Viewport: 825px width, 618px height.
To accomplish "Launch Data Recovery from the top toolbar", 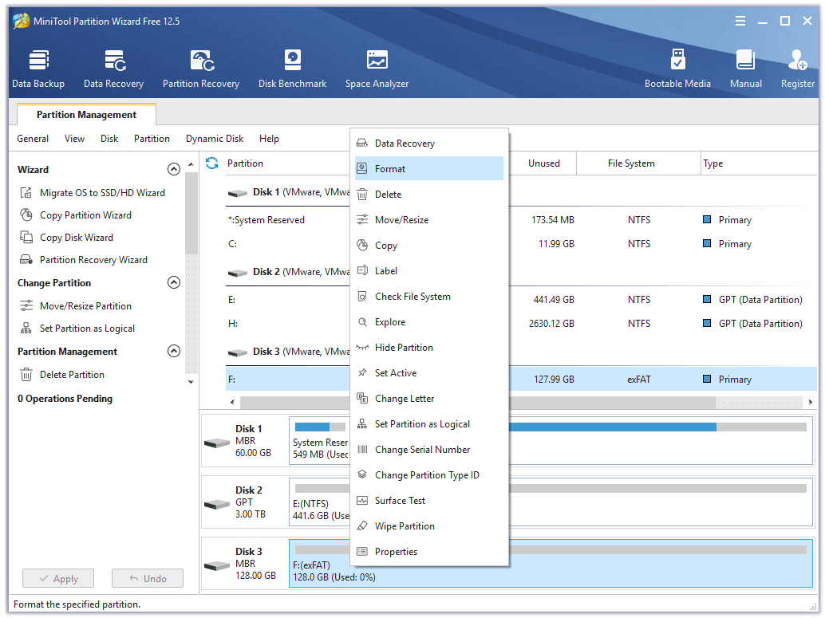I will click(x=113, y=69).
